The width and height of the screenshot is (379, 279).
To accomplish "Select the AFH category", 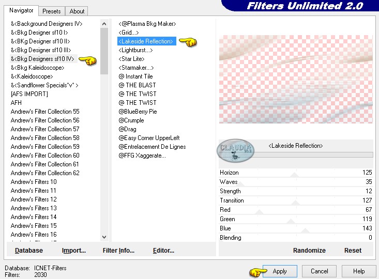I will click(16, 103).
